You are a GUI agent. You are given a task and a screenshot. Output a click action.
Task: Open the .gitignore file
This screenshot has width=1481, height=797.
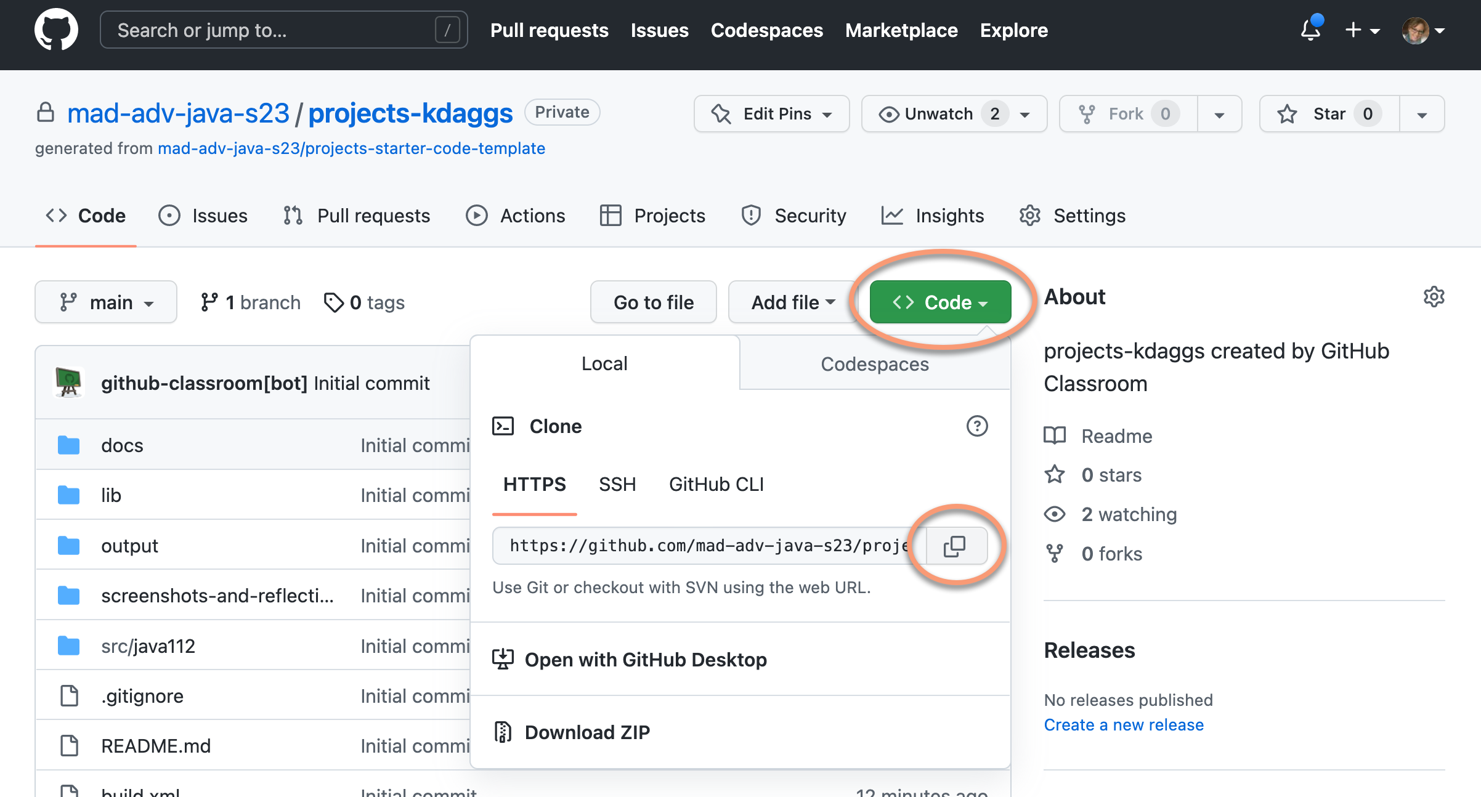142,696
